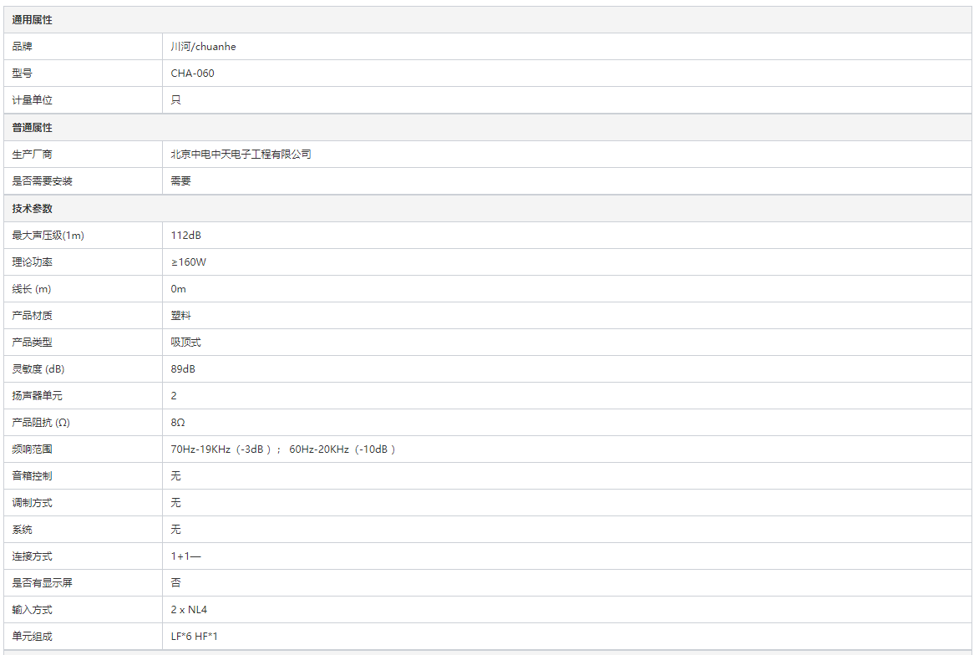
Task: Select the power value ≥160W
Action: 189,262
